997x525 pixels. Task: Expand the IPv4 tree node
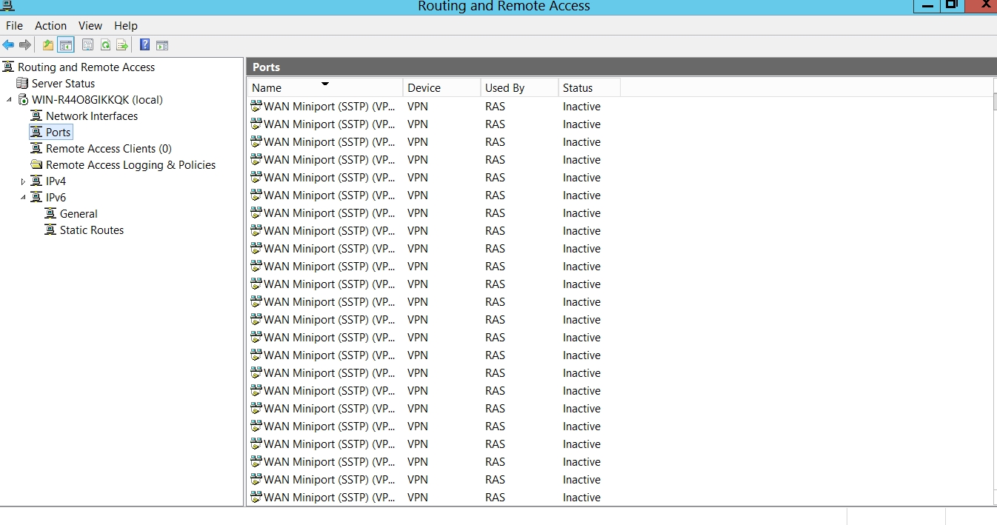coord(23,181)
